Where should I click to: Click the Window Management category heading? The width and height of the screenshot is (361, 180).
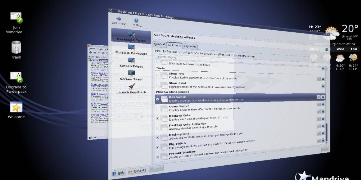172,92
